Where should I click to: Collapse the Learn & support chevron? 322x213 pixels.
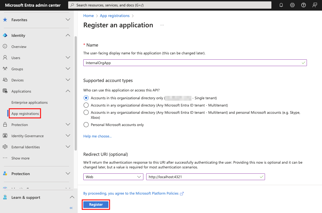click(x=72, y=197)
